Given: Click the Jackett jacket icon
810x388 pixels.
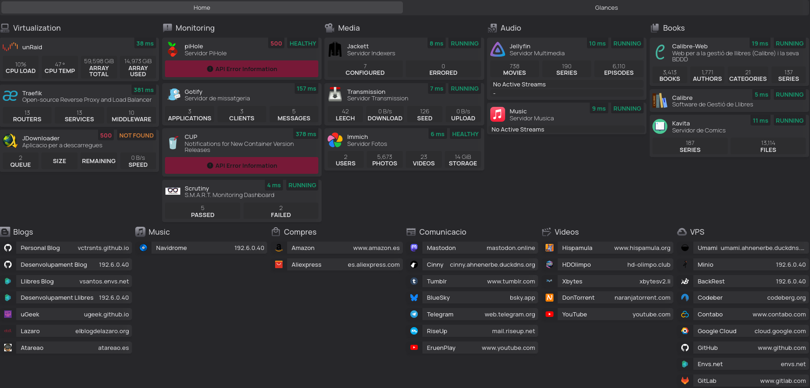Looking at the screenshot, I should pyautogui.click(x=335, y=49).
